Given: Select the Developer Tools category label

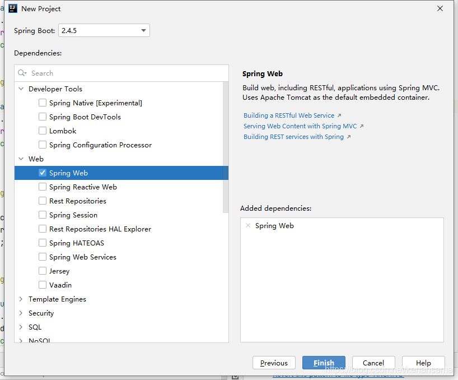Looking at the screenshot, I should (x=55, y=89).
